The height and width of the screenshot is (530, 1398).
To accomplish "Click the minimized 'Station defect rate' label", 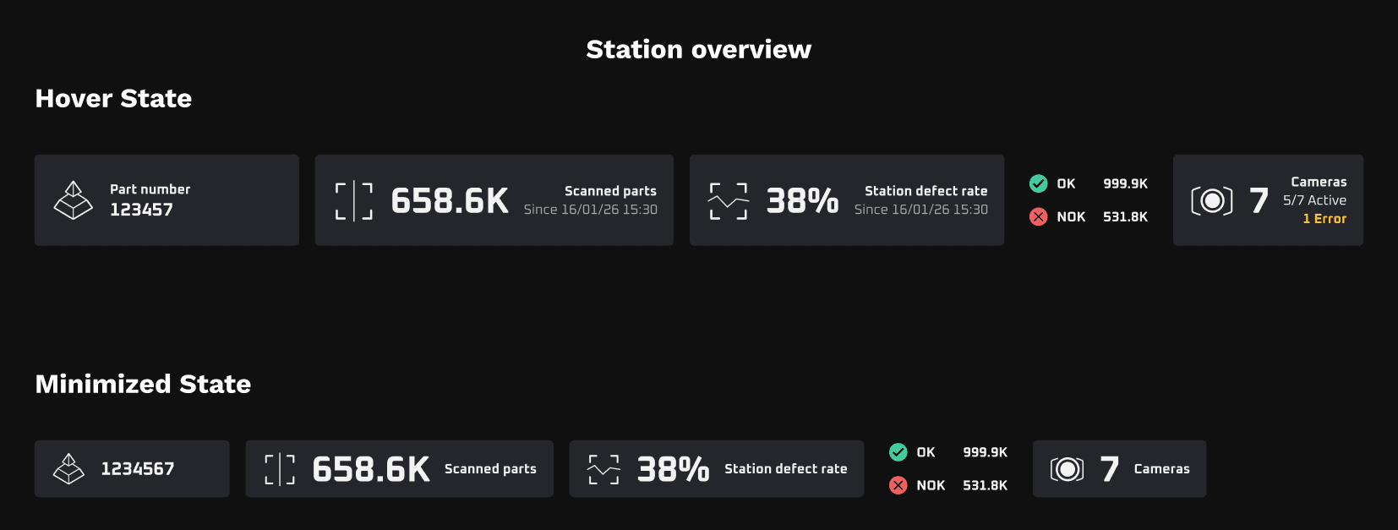I will pos(786,469).
